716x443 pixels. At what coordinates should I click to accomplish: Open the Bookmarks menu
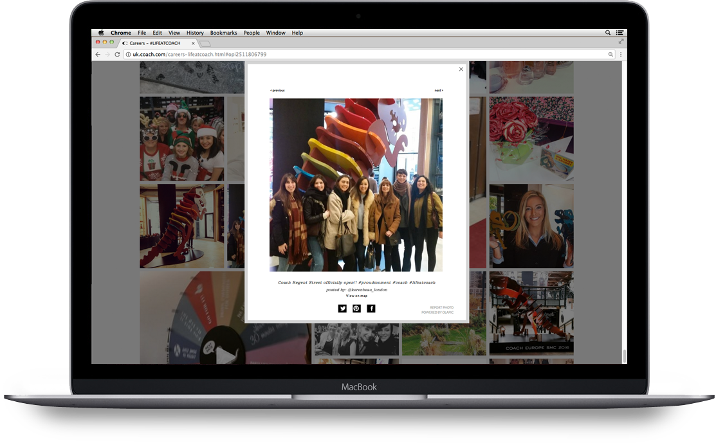[x=223, y=33]
